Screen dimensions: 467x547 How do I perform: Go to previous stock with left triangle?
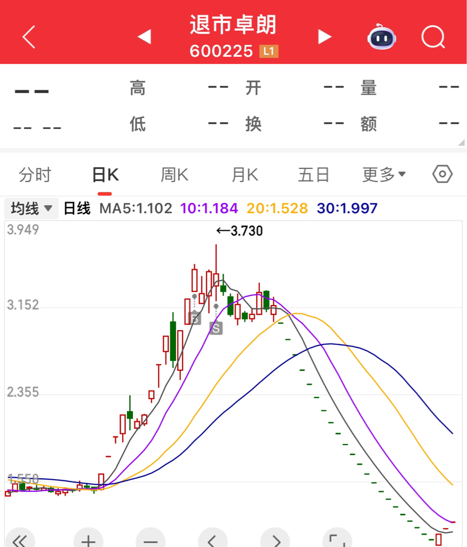[x=145, y=37]
